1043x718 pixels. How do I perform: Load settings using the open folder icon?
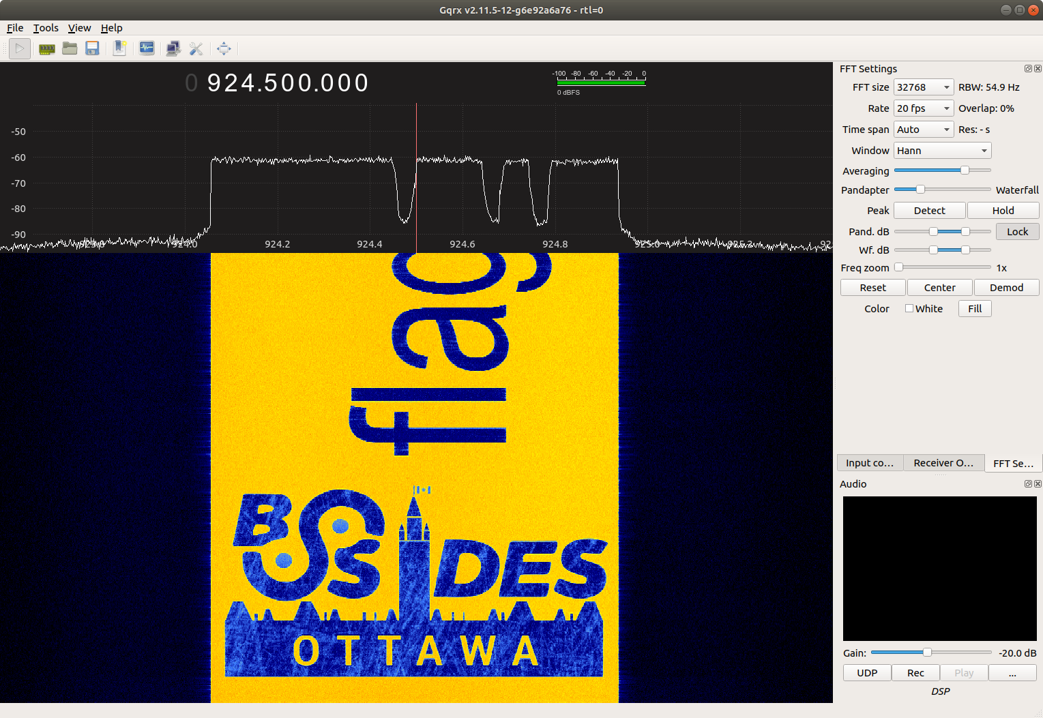pyautogui.click(x=70, y=48)
